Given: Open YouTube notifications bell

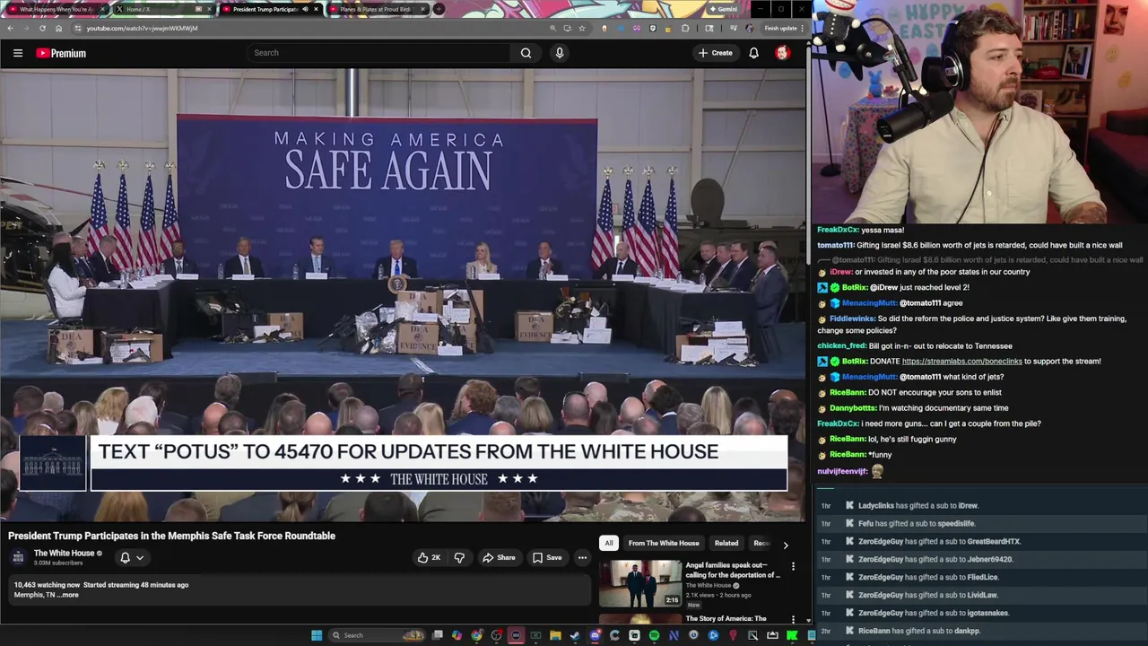Looking at the screenshot, I should (x=753, y=53).
